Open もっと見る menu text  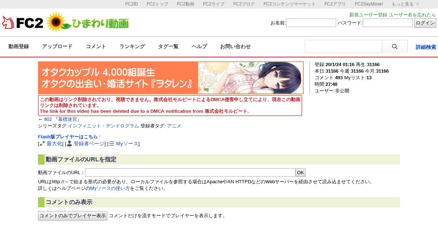403,4
